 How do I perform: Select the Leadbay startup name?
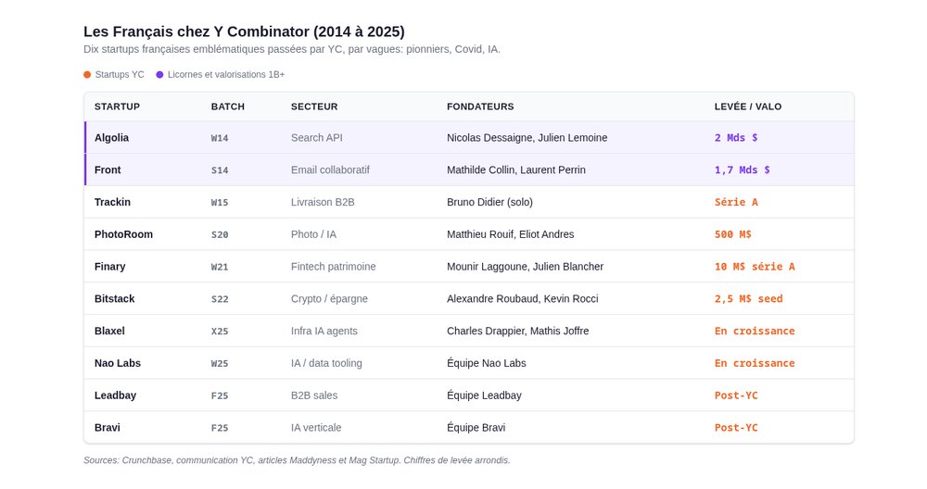point(115,395)
